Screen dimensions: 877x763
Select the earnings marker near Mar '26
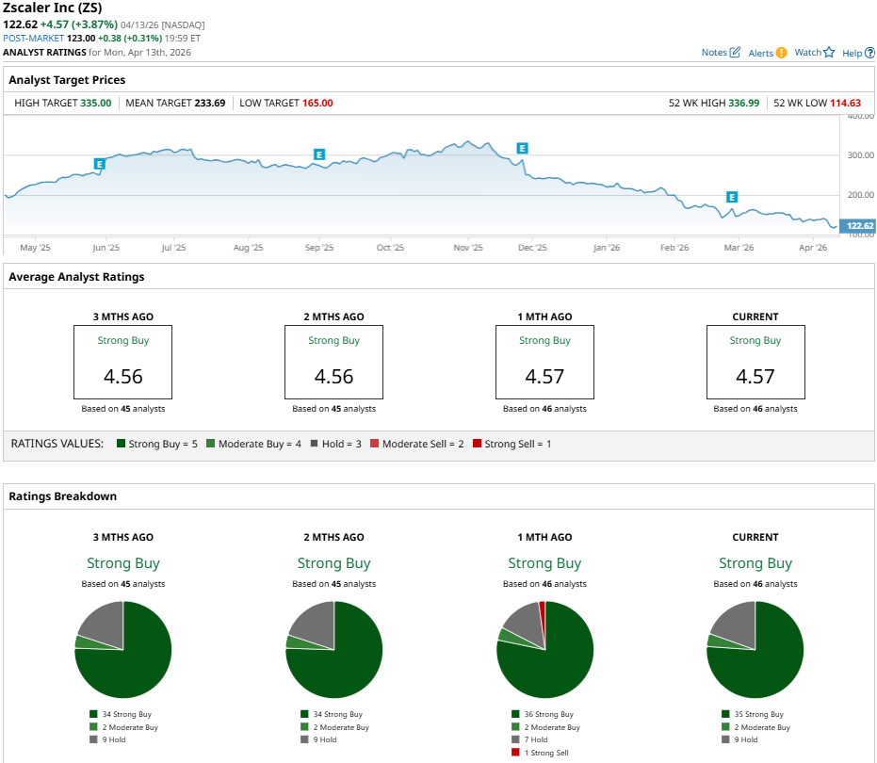tap(732, 197)
